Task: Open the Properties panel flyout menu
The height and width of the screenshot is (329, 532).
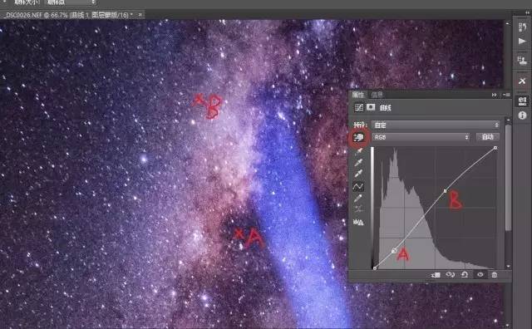Action: [x=506, y=95]
